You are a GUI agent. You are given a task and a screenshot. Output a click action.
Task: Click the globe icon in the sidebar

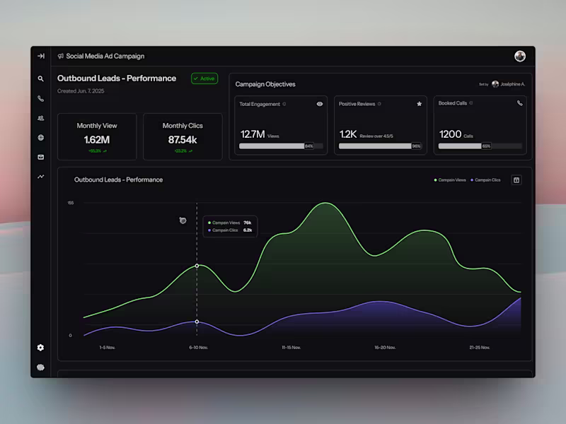pos(40,137)
